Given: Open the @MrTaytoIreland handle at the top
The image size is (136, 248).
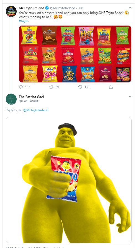Looking at the screenshot, I should coord(63,8).
